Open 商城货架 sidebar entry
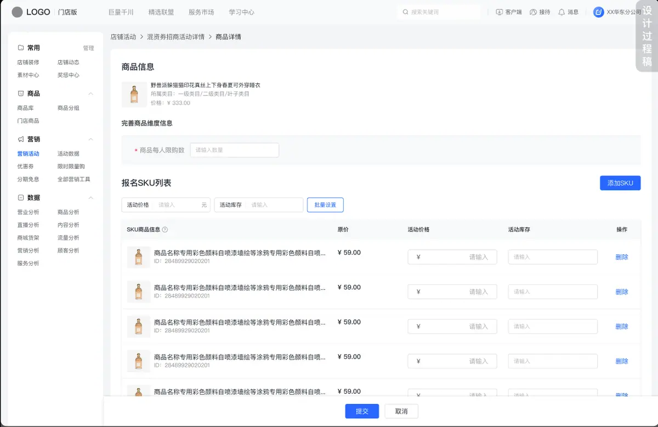The image size is (658, 427). (28, 237)
